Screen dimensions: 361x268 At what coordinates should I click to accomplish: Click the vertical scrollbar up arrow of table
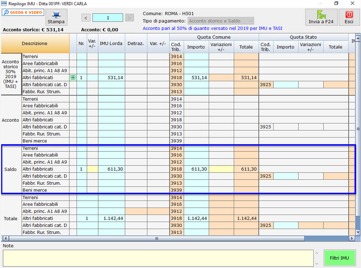click(x=358, y=38)
